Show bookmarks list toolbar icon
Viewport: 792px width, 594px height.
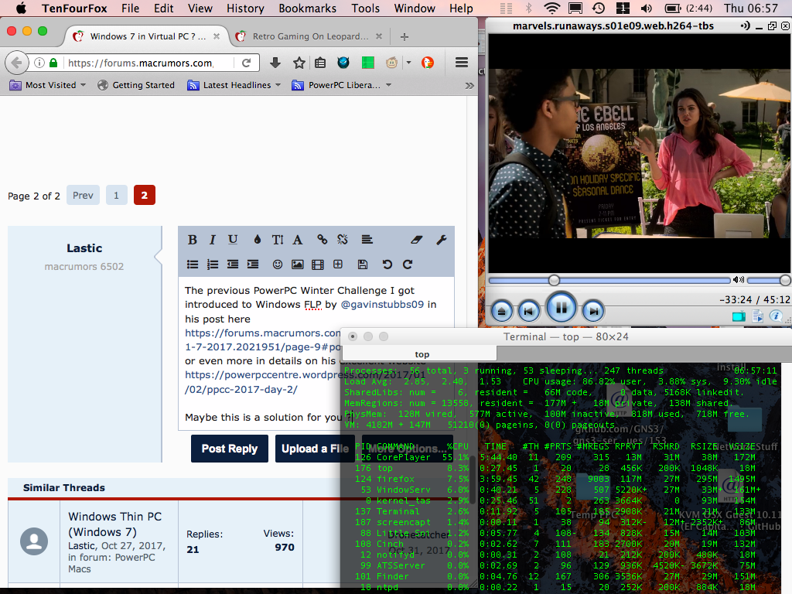pos(320,63)
